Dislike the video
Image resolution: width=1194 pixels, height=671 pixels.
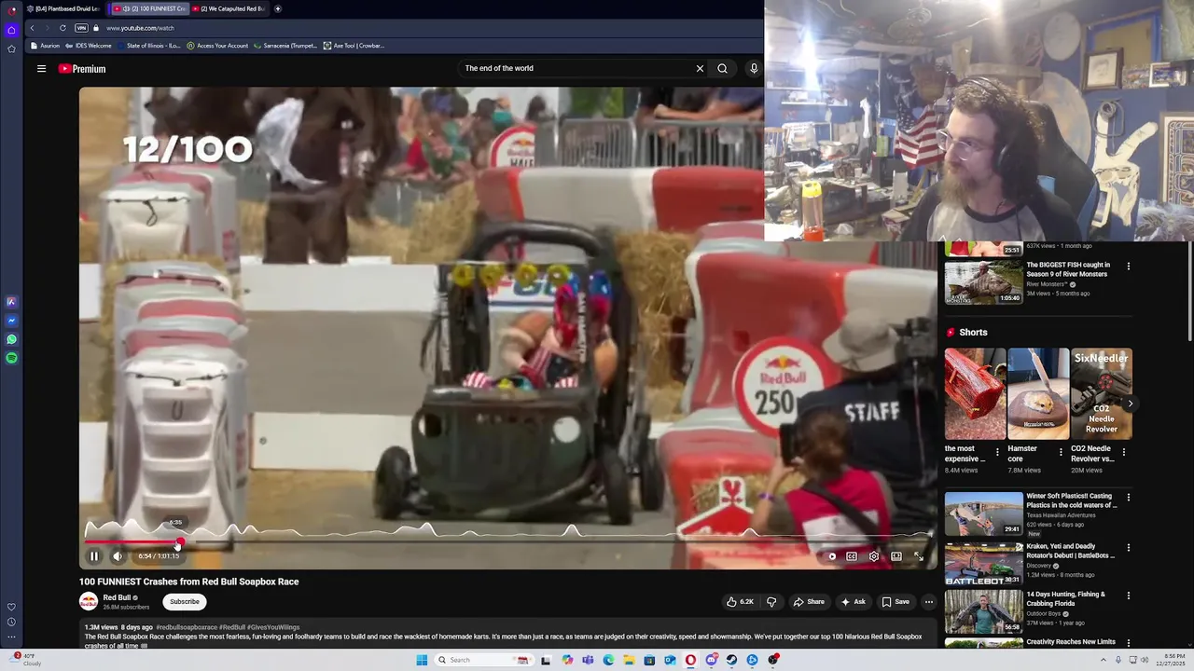tap(771, 602)
